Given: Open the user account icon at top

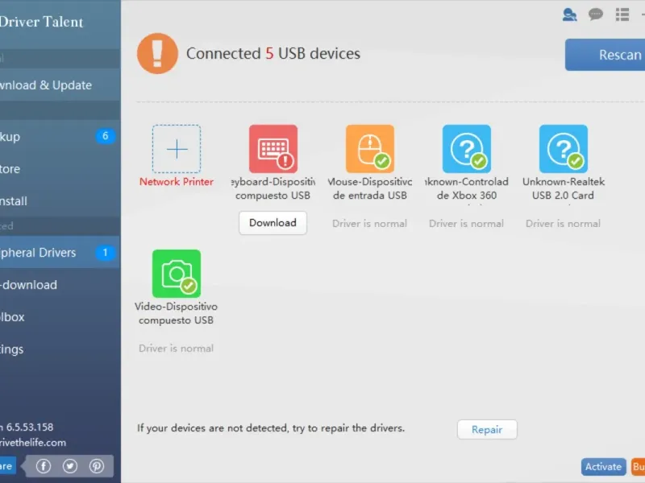Looking at the screenshot, I should coord(569,14).
